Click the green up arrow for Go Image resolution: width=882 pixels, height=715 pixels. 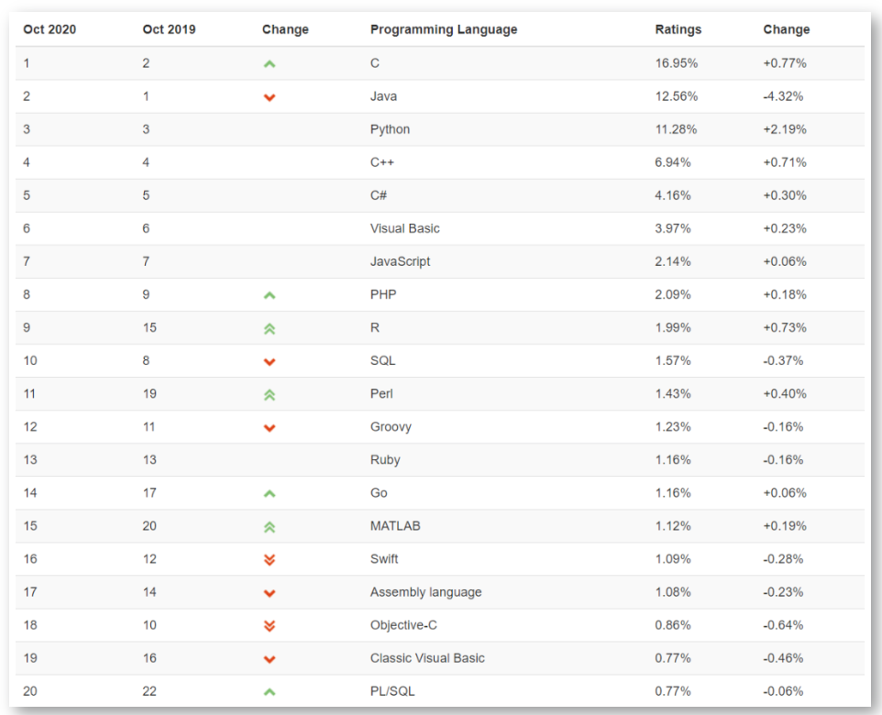(270, 493)
